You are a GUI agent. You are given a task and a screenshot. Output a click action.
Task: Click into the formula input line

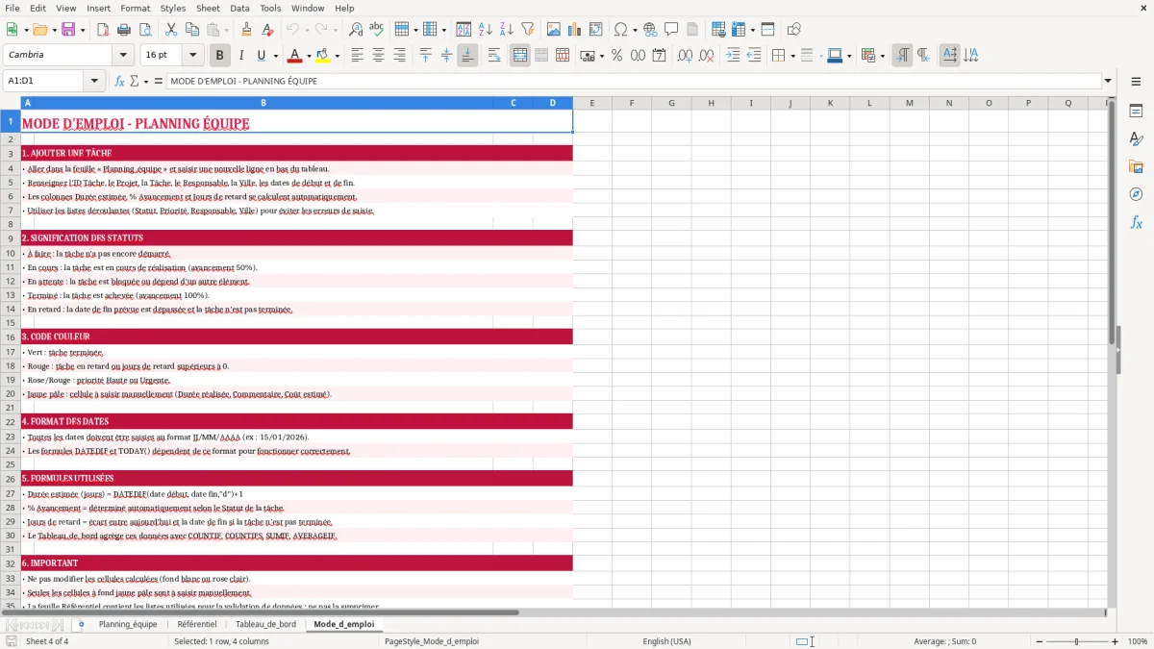click(634, 81)
